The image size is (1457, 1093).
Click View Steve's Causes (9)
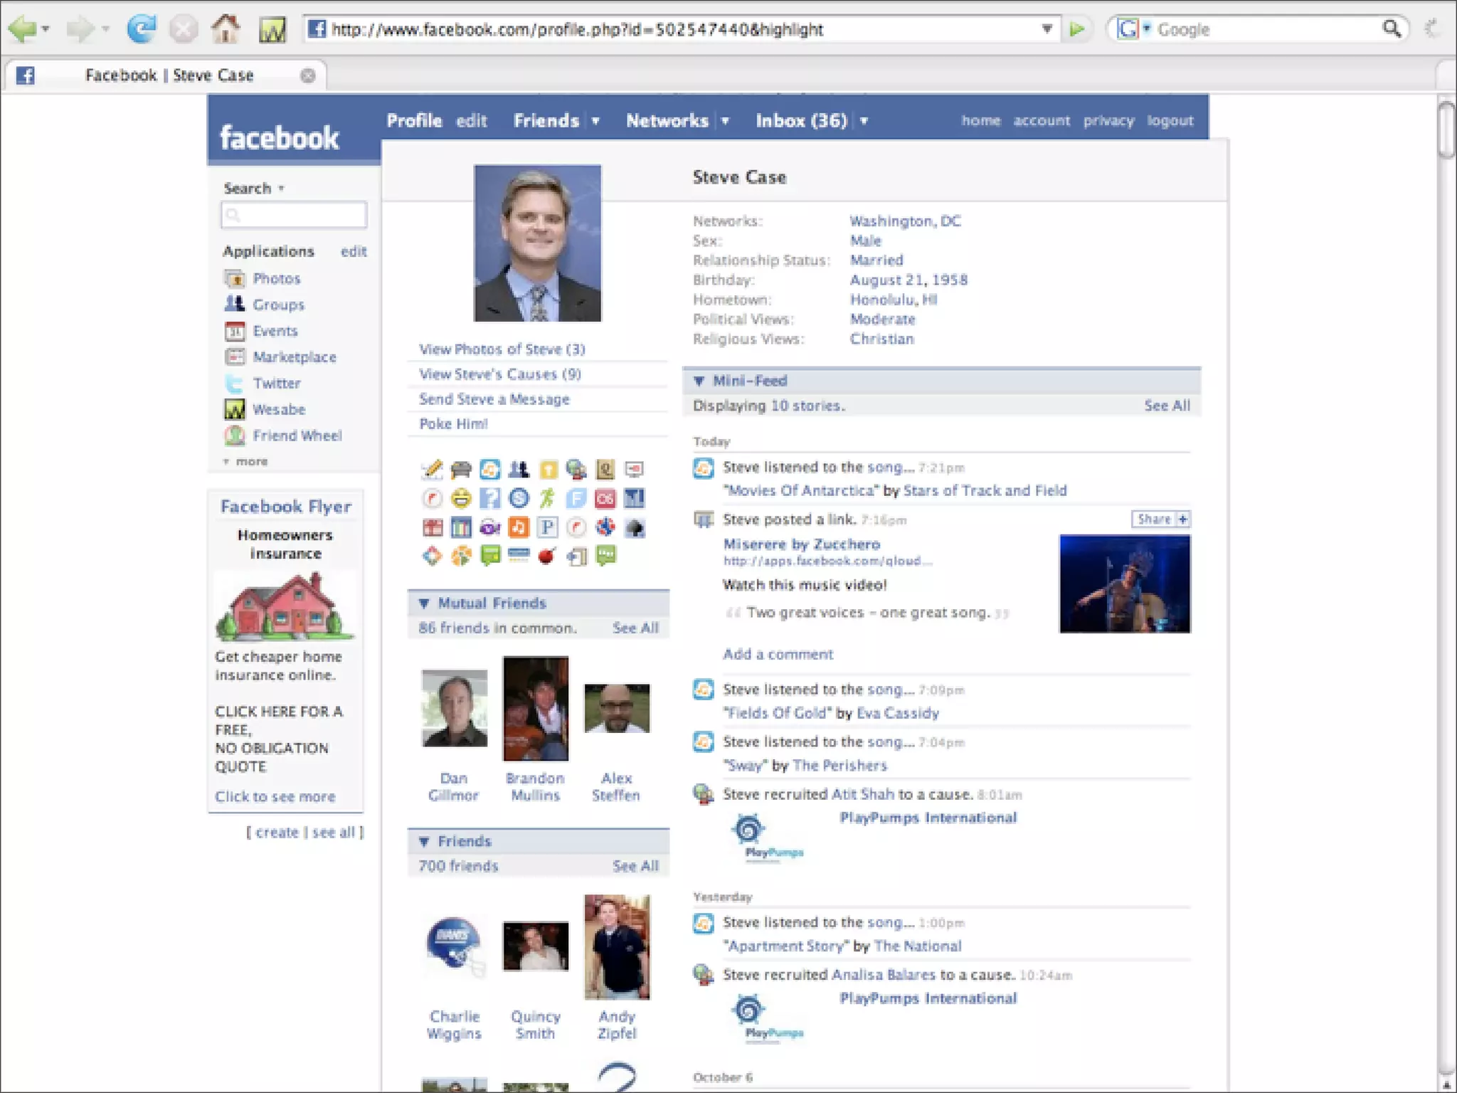[x=500, y=374]
